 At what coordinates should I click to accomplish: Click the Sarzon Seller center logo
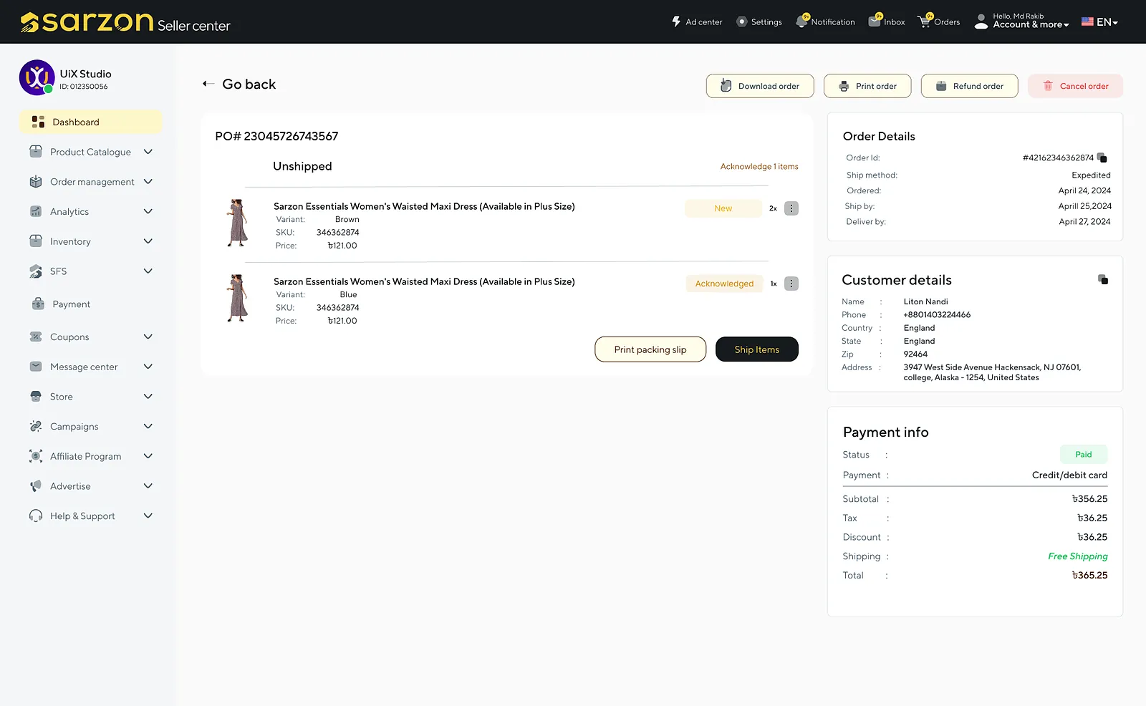pyautogui.click(x=125, y=22)
